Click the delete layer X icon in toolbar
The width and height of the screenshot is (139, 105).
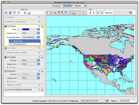coord(19,13)
